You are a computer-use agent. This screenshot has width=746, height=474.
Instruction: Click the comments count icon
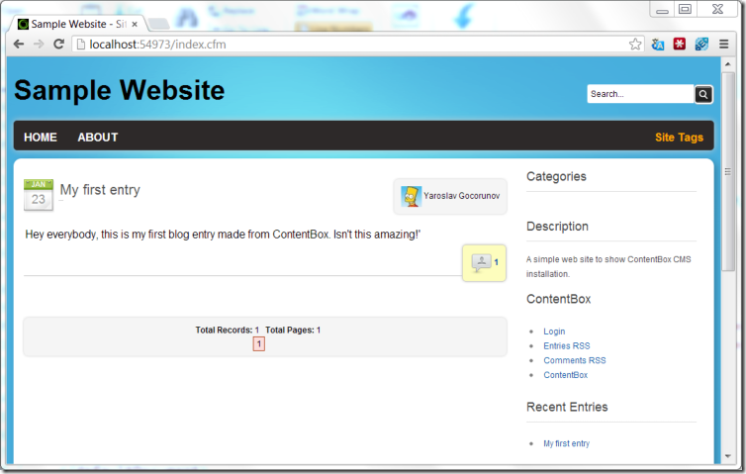(x=481, y=262)
